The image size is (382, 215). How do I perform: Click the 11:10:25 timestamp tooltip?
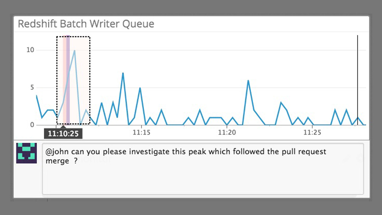coord(63,134)
